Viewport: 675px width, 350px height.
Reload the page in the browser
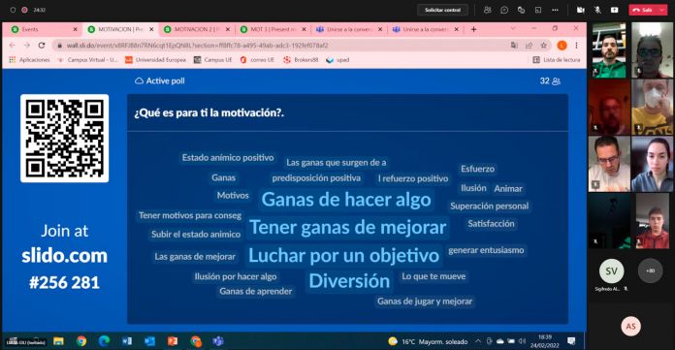pos(42,46)
